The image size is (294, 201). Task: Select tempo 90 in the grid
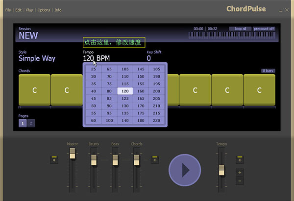[x=109, y=106]
